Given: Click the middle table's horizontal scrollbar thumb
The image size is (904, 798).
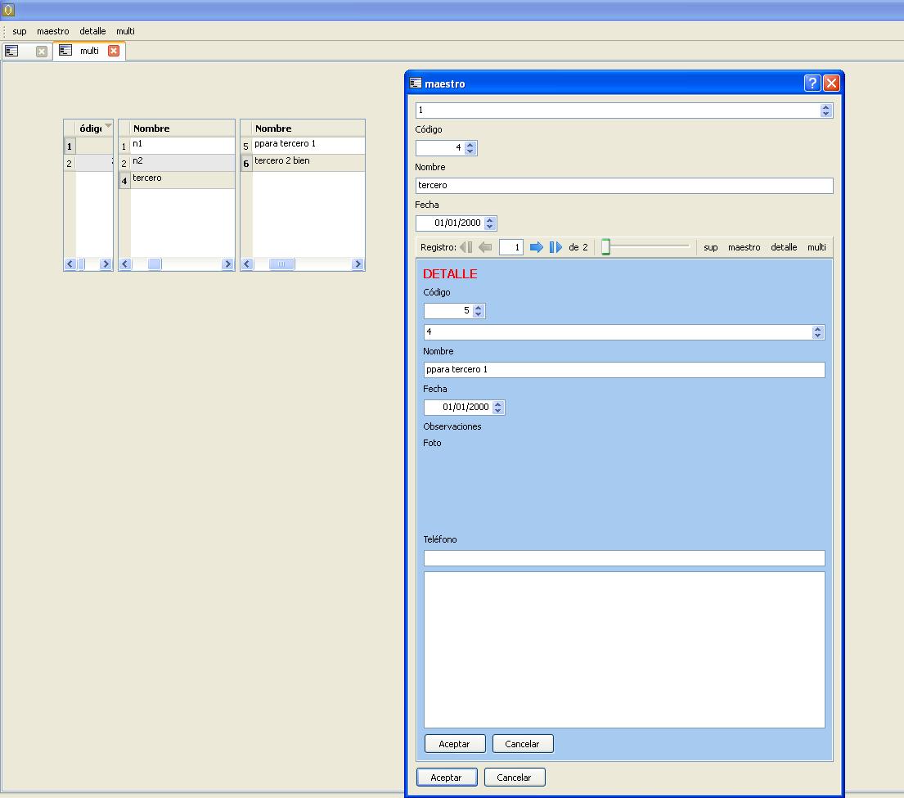Looking at the screenshot, I should tap(154, 264).
